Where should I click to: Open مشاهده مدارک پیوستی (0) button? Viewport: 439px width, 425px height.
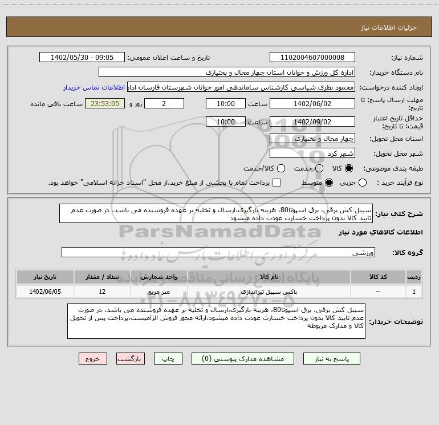tap(243, 359)
